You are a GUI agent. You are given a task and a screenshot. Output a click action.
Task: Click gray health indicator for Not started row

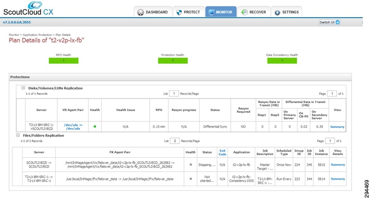(x=191, y=179)
